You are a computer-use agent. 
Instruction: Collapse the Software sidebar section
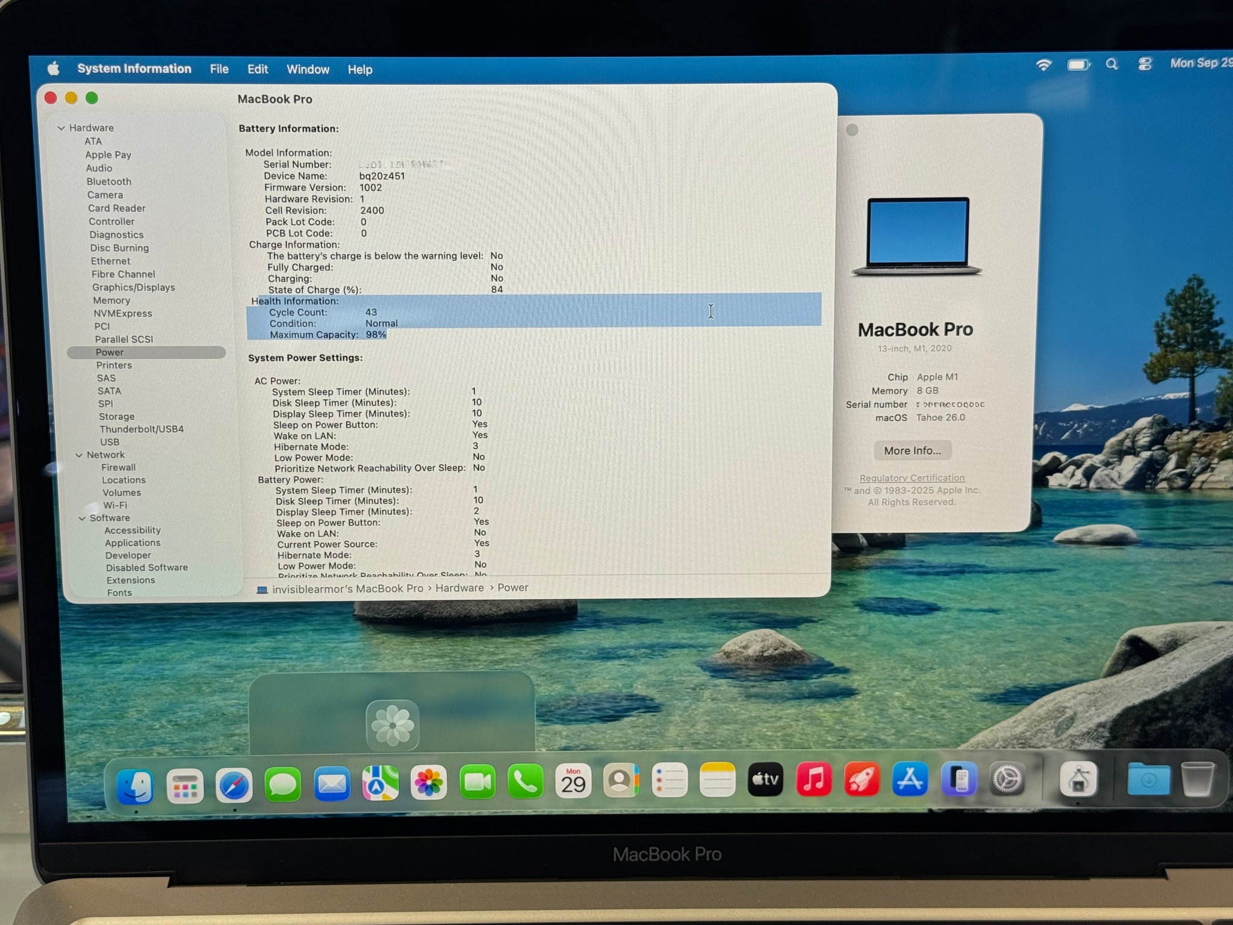[x=82, y=519]
